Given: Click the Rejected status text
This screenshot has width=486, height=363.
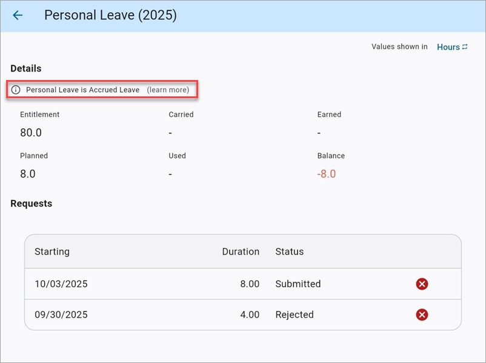Looking at the screenshot, I should point(294,315).
